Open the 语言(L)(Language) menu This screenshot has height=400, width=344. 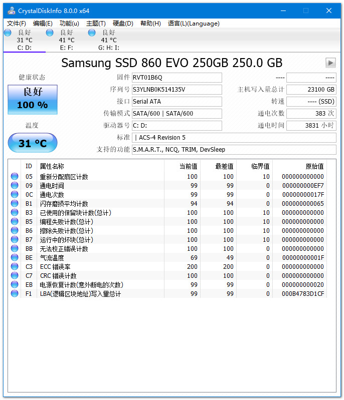[194, 24]
